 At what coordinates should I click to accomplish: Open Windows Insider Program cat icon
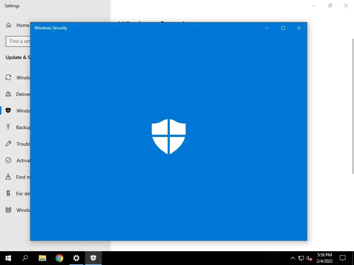point(8,210)
